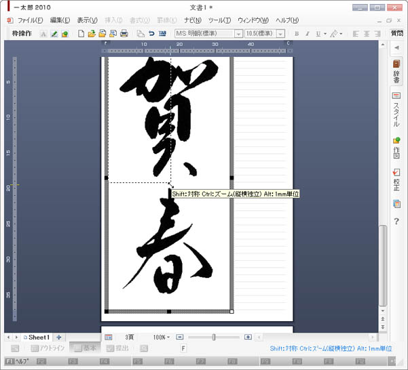
Task: Click the help question mark sidebar icon
Action: click(x=396, y=221)
